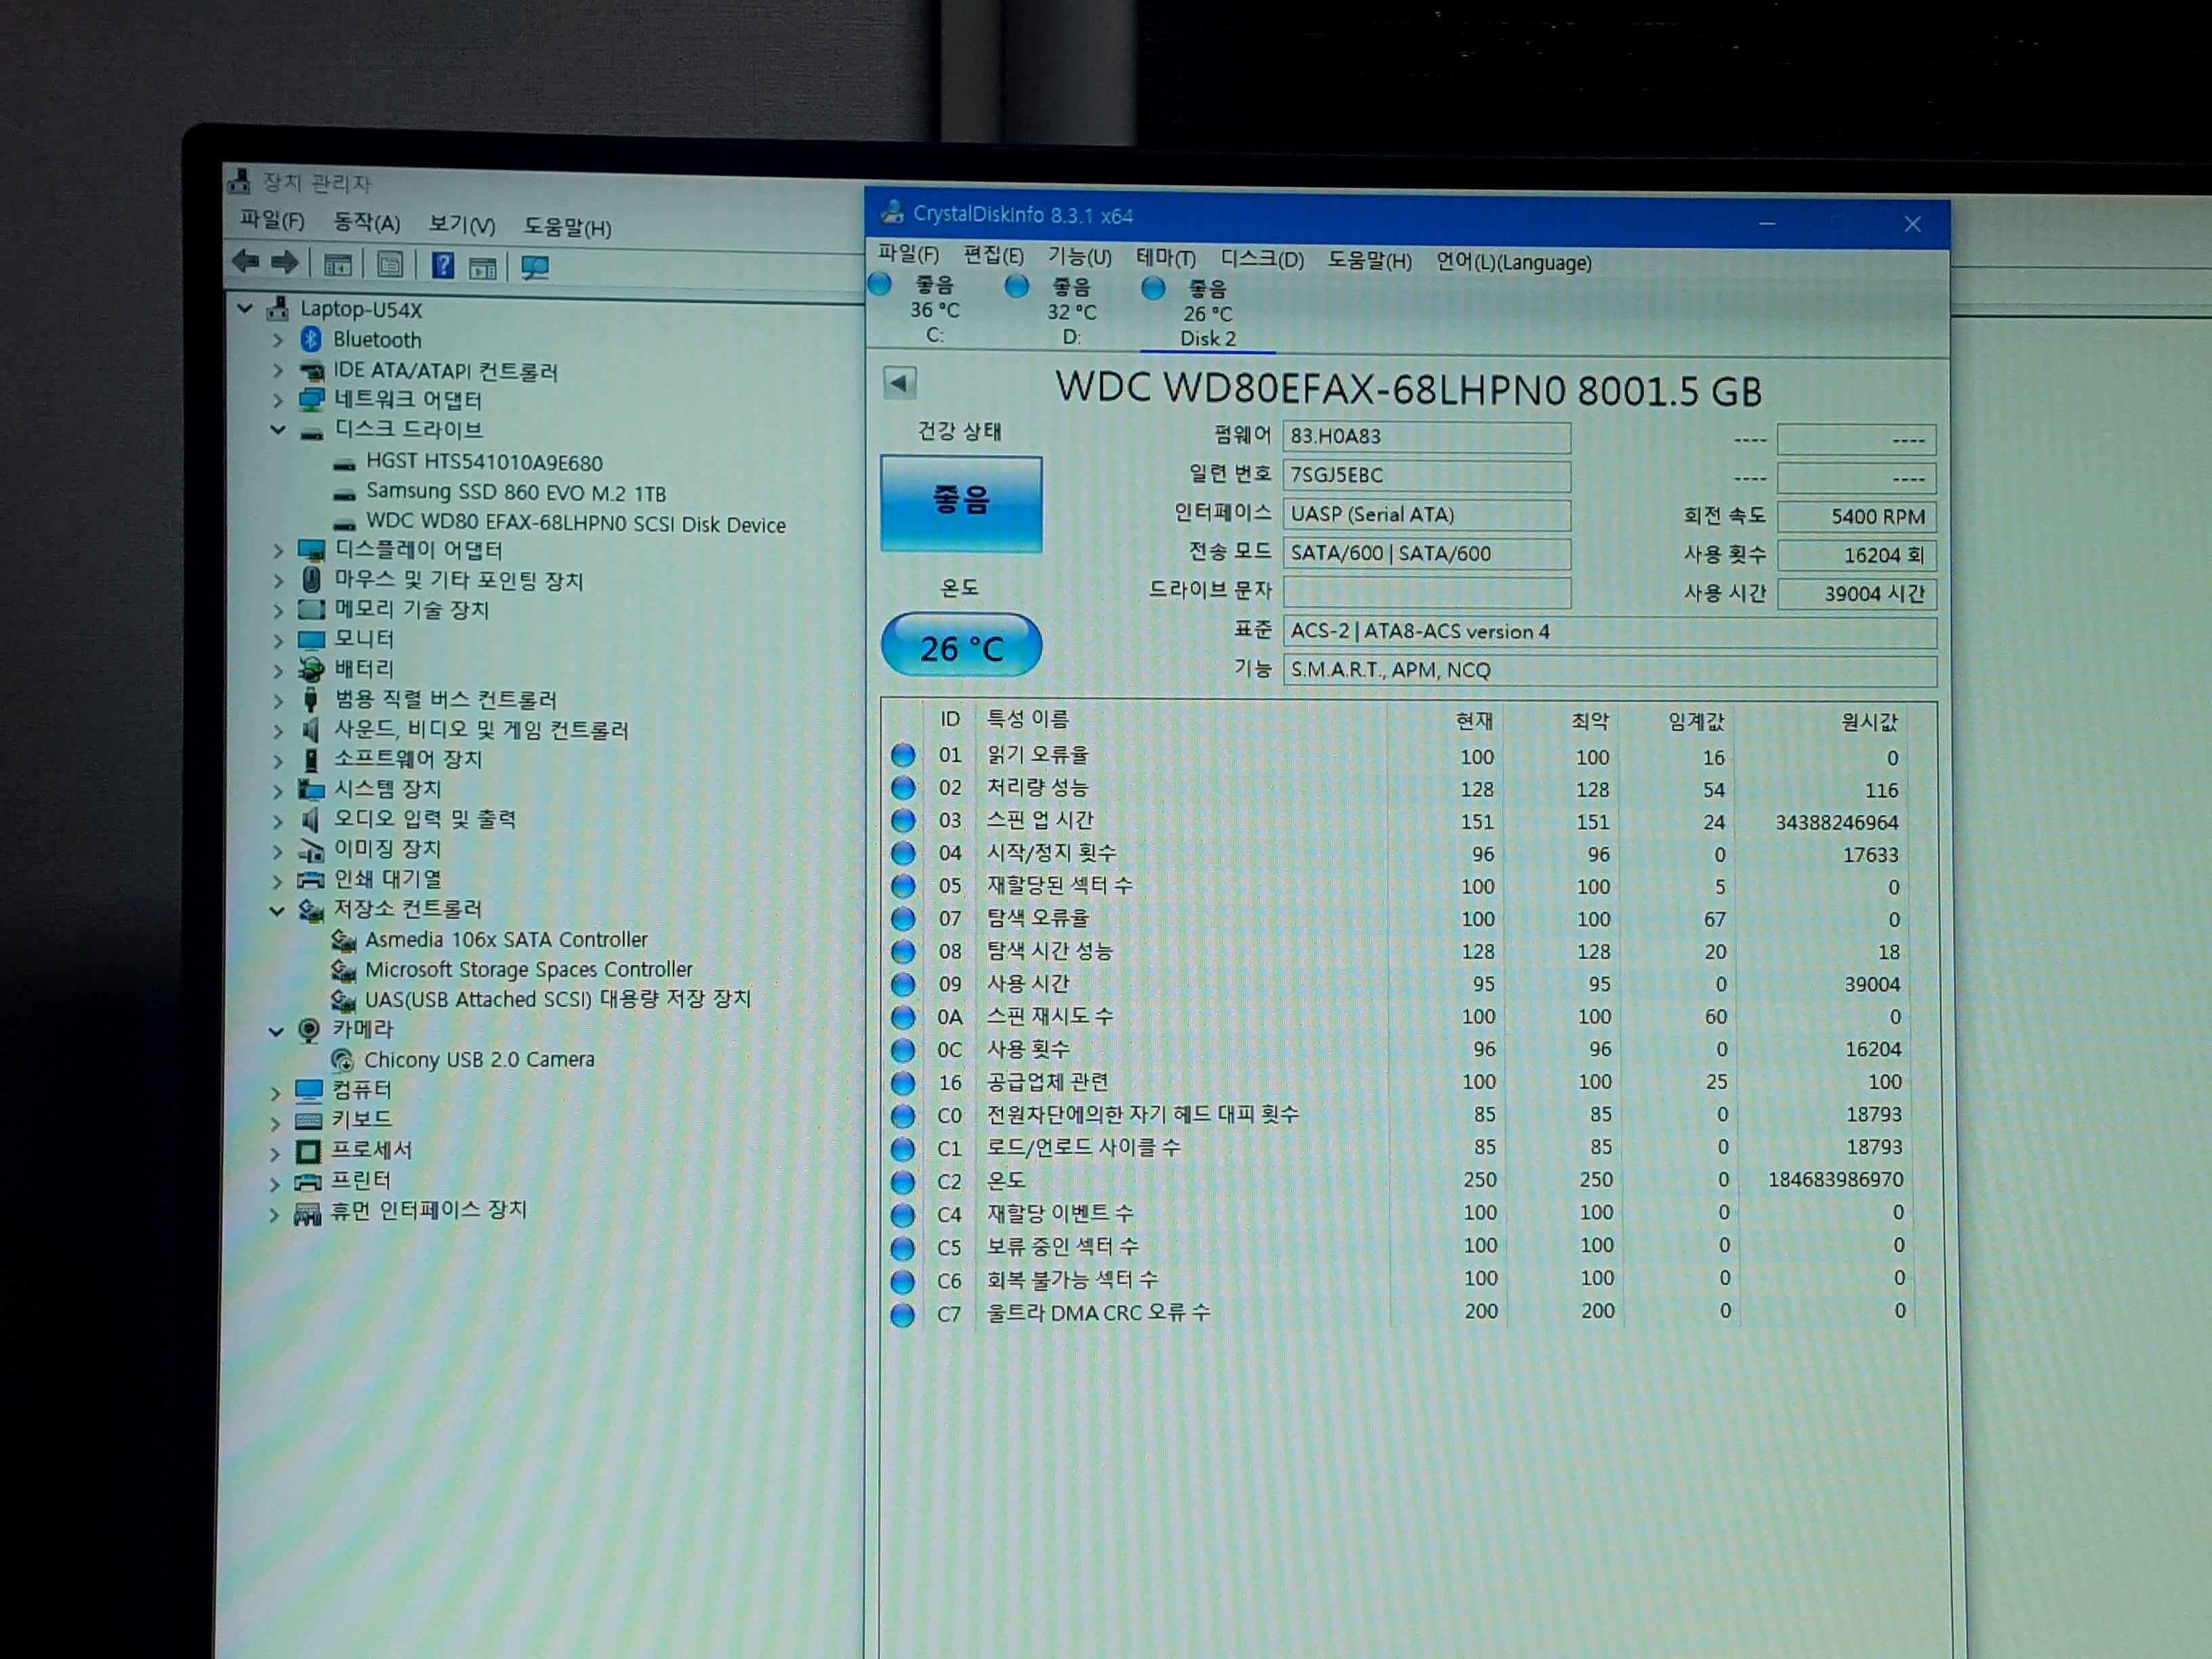Click the properties toolbar icon in Device Manager

[x=390, y=265]
